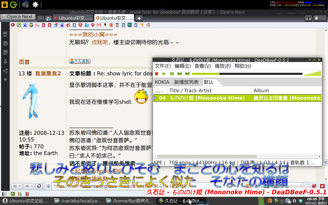Adjust the DeaDBeeF volume bar
This screenshot has height=205, width=328.
[312, 74]
